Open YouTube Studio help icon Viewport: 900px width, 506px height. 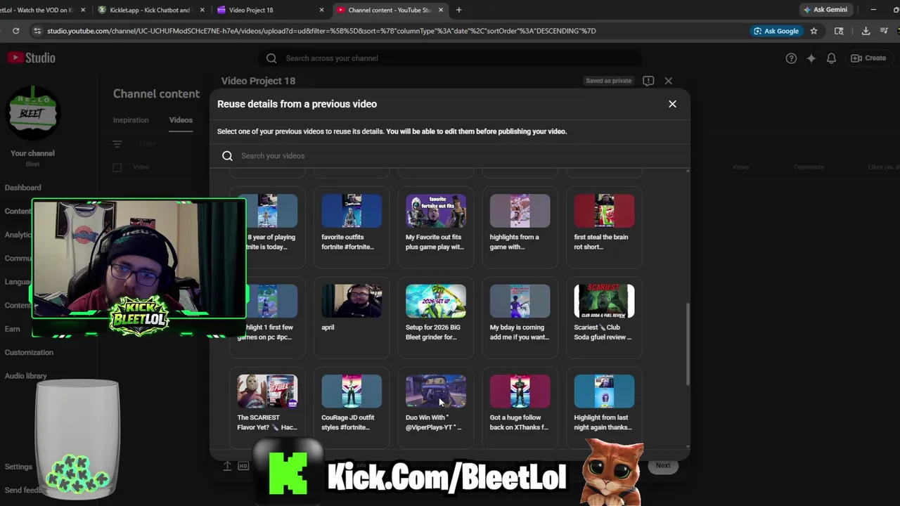coord(791,58)
